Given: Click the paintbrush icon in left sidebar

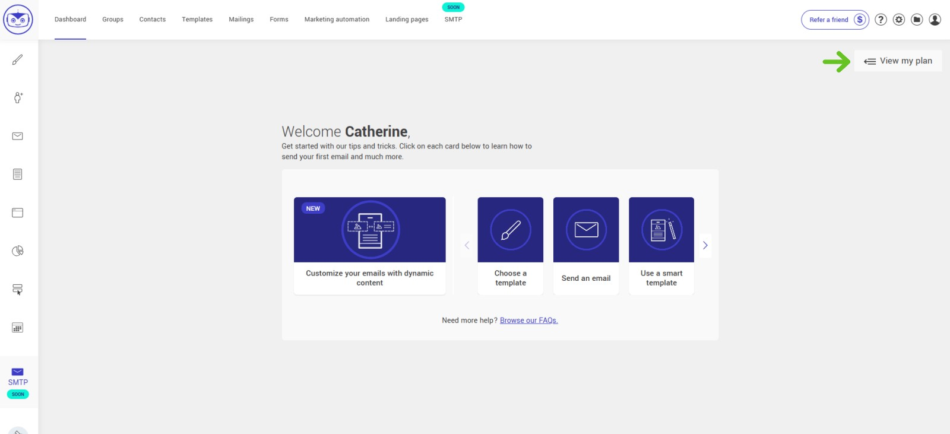Looking at the screenshot, I should (x=18, y=59).
